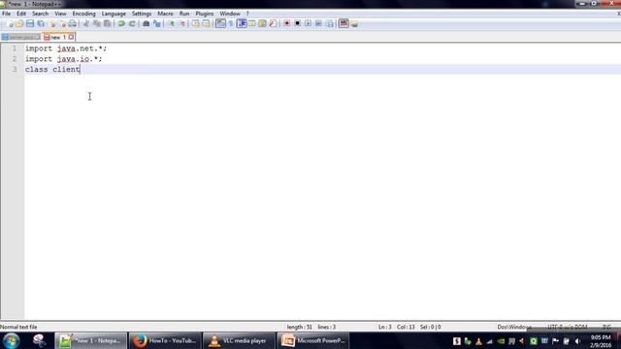Open the Windows Start button
This screenshot has width=621, height=349.
pos(11,340)
